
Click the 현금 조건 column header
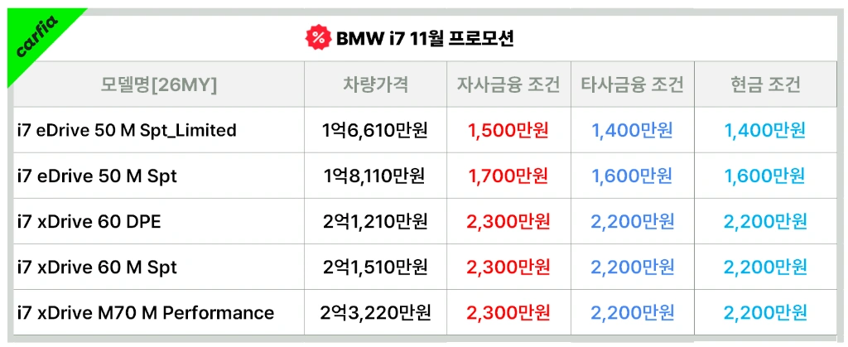coord(764,84)
